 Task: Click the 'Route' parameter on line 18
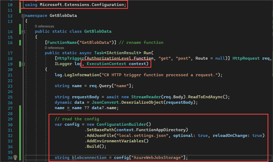[x=202, y=58]
